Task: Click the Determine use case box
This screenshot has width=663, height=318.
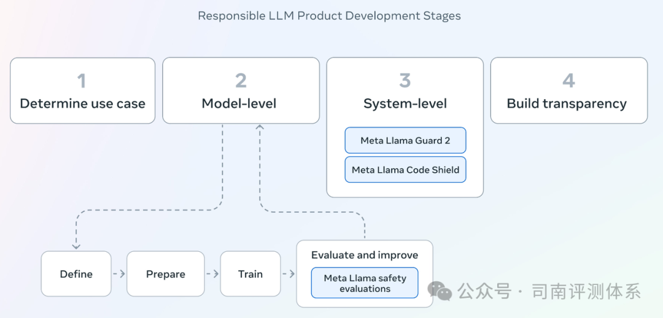Action: tap(82, 91)
